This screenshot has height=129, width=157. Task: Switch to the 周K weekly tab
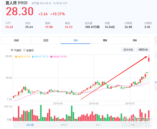coord(105,40)
